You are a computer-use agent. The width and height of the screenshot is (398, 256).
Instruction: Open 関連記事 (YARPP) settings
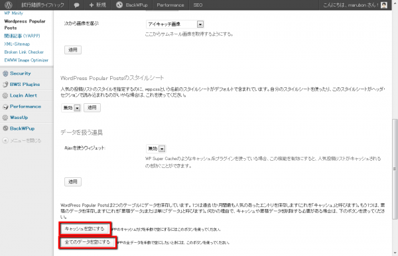22,36
